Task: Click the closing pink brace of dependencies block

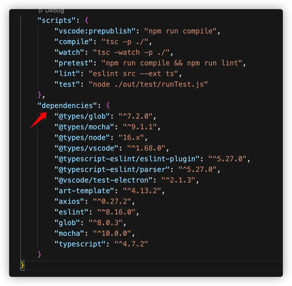Action: [40, 254]
